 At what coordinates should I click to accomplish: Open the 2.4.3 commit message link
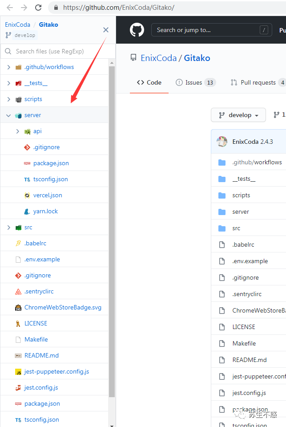click(x=266, y=142)
